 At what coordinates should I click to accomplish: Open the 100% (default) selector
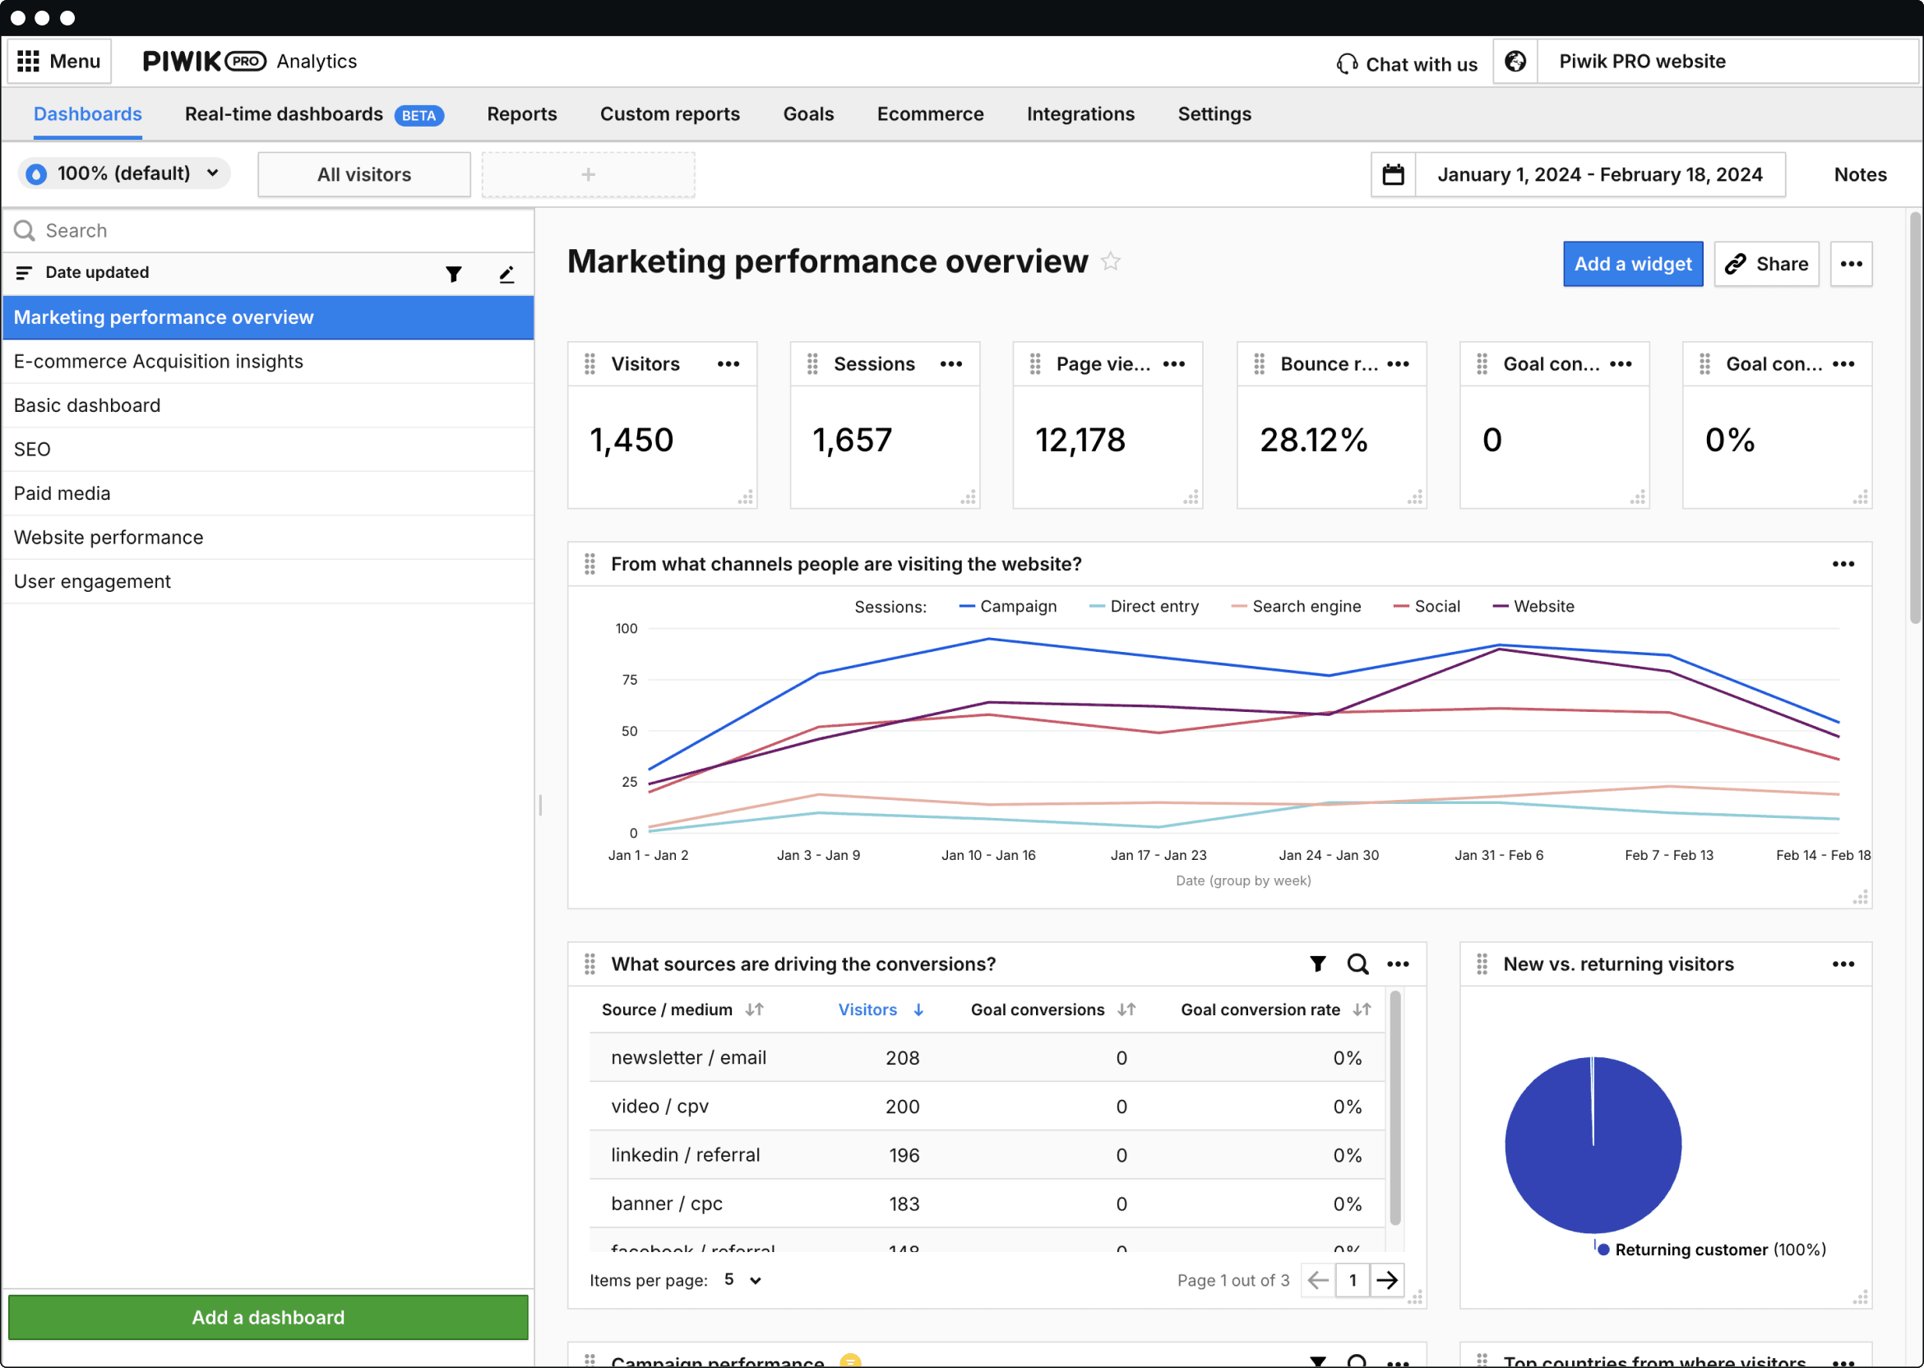(123, 173)
